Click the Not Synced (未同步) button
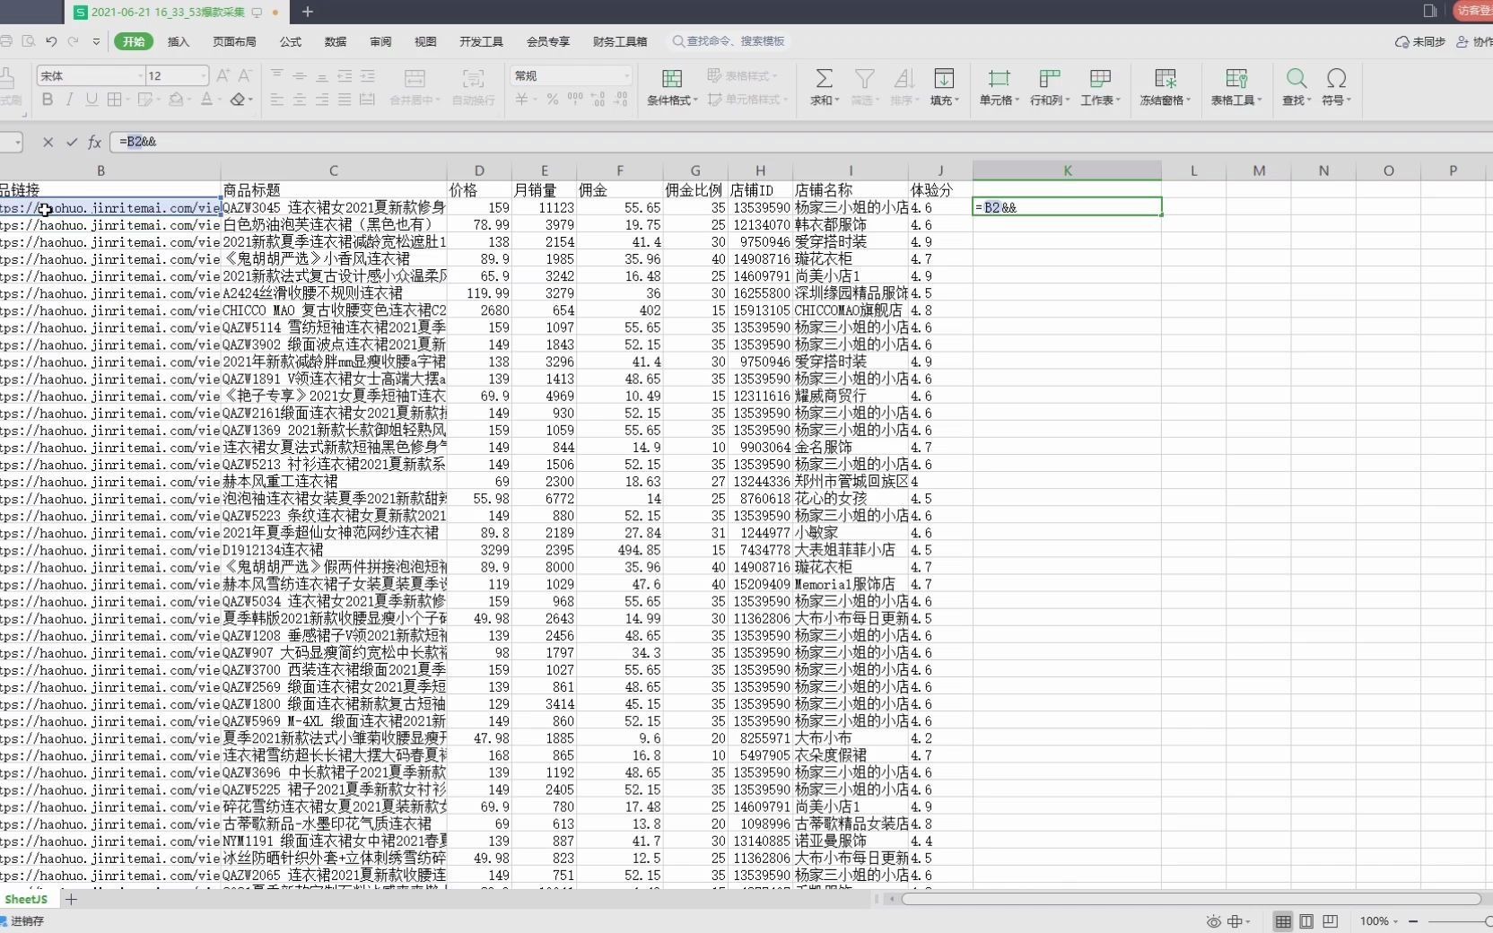1493x933 pixels. [1420, 41]
